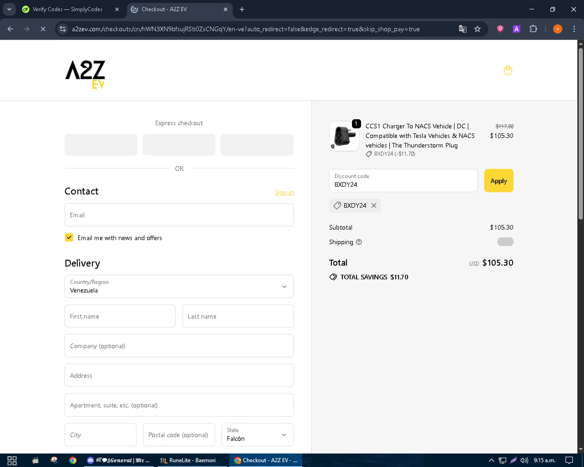Viewport: 584px width, 467px height.
Task: Click the Sign in link
Action: [284, 193]
